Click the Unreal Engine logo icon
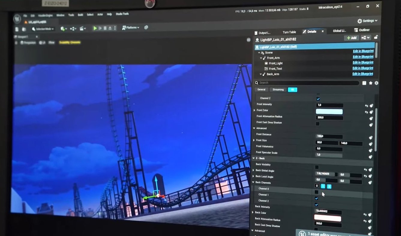 17,19
